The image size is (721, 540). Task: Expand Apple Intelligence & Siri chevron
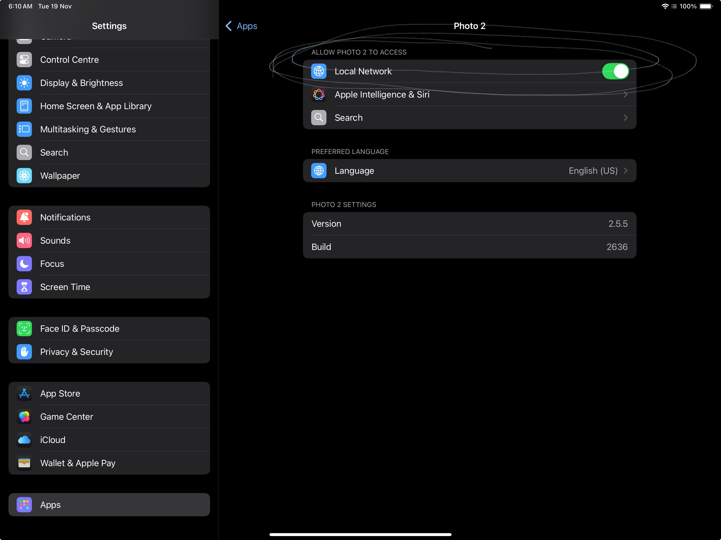tap(625, 94)
